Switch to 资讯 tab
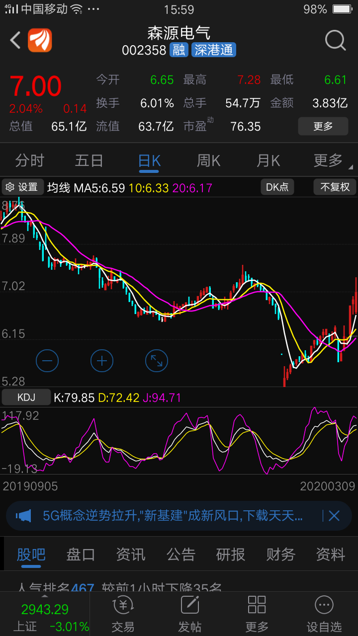Viewport: 358px width, 636px height. pyautogui.click(x=130, y=554)
